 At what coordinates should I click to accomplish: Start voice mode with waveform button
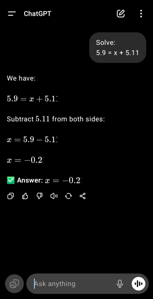tap(138, 284)
